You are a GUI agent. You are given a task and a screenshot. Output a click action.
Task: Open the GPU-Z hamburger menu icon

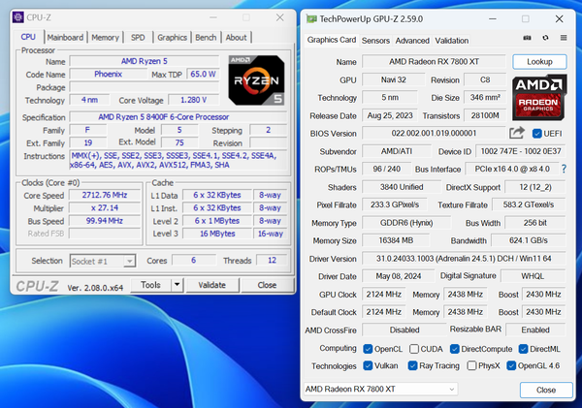pyautogui.click(x=564, y=38)
